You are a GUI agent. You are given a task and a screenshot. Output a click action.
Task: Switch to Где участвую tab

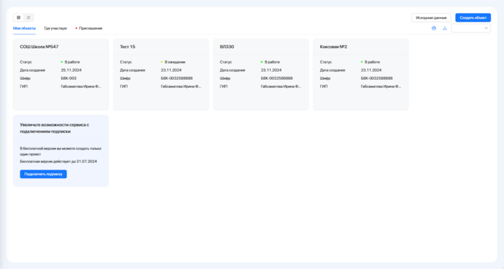(56, 28)
